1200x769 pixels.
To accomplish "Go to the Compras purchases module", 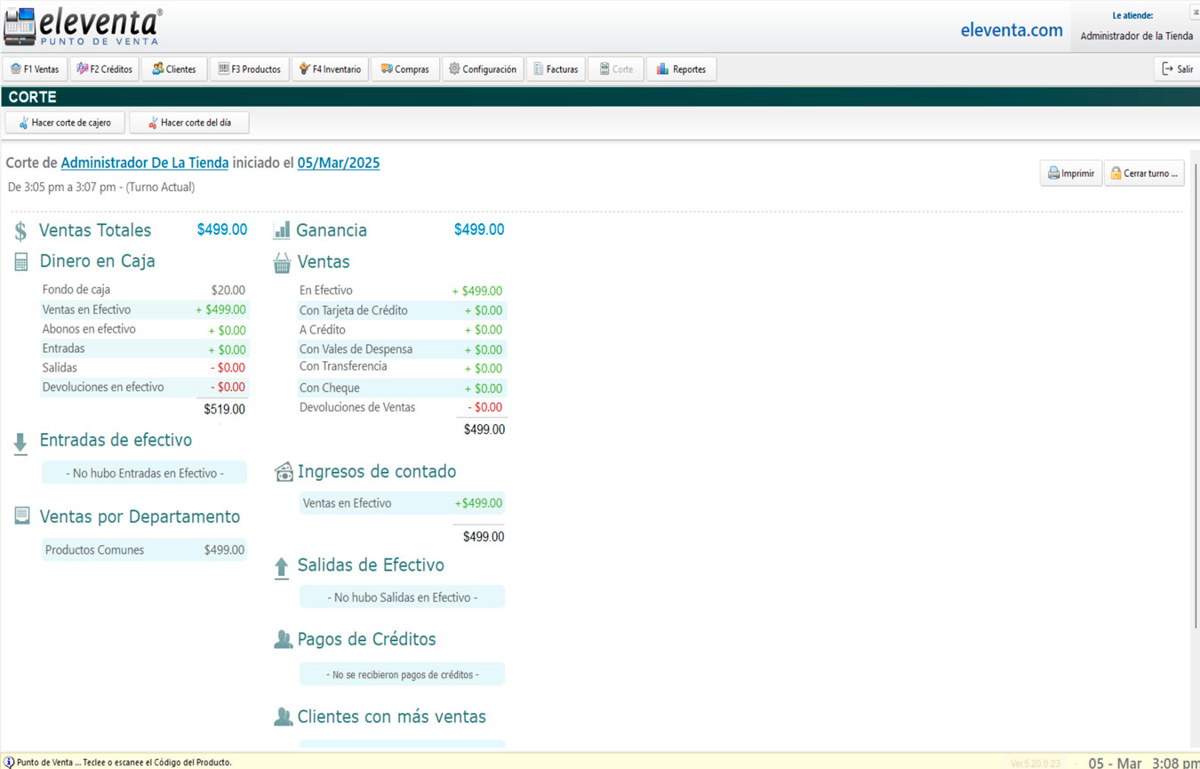I will (x=405, y=68).
